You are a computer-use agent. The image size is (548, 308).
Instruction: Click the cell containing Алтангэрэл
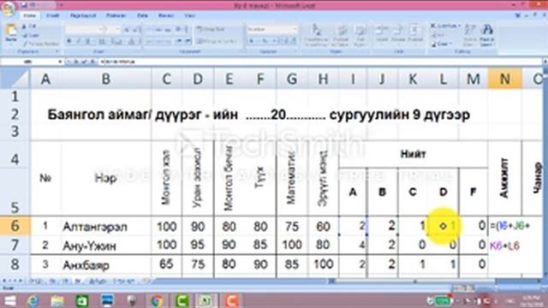click(x=106, y=226)
